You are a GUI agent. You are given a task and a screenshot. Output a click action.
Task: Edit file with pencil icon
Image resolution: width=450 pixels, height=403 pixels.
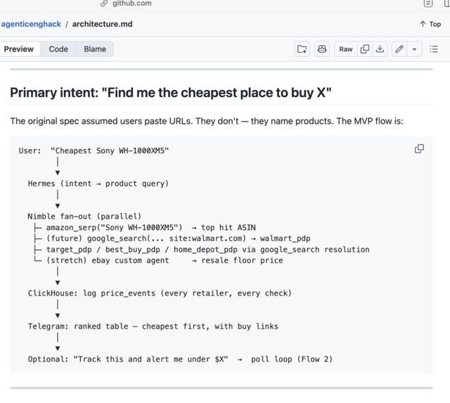coord(399,49)
